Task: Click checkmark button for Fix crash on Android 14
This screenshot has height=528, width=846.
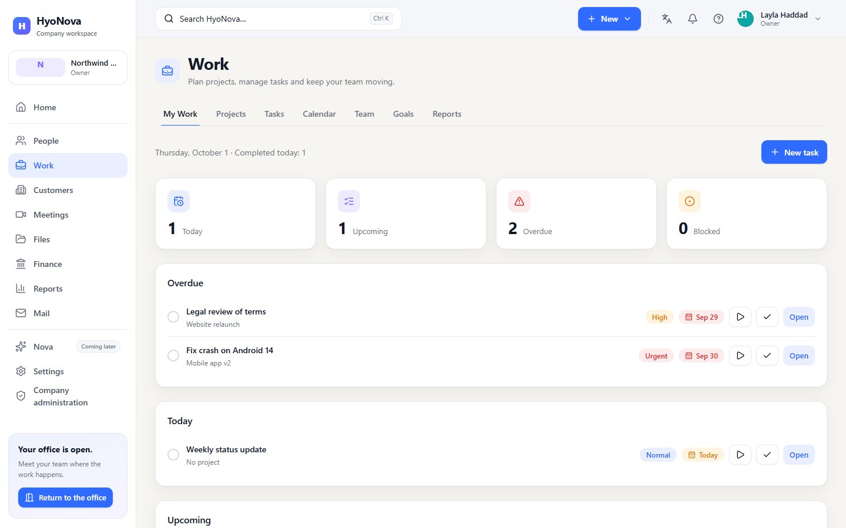Action: (x=767, y=356)
